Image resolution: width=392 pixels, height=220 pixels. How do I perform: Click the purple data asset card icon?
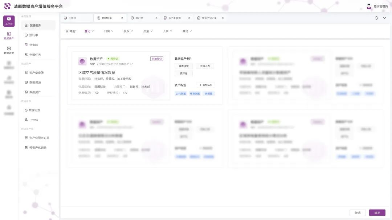coord(82,61)
